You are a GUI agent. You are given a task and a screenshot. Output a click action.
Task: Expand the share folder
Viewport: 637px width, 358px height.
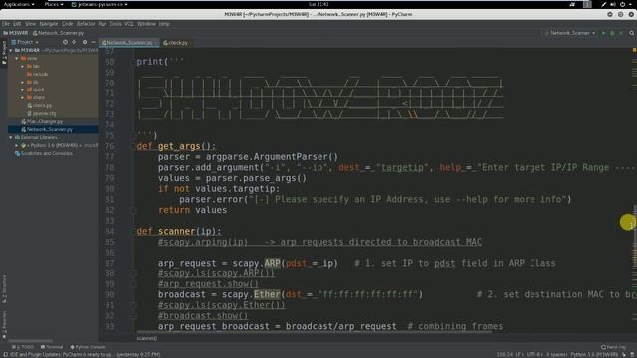(x=22, y=97)
